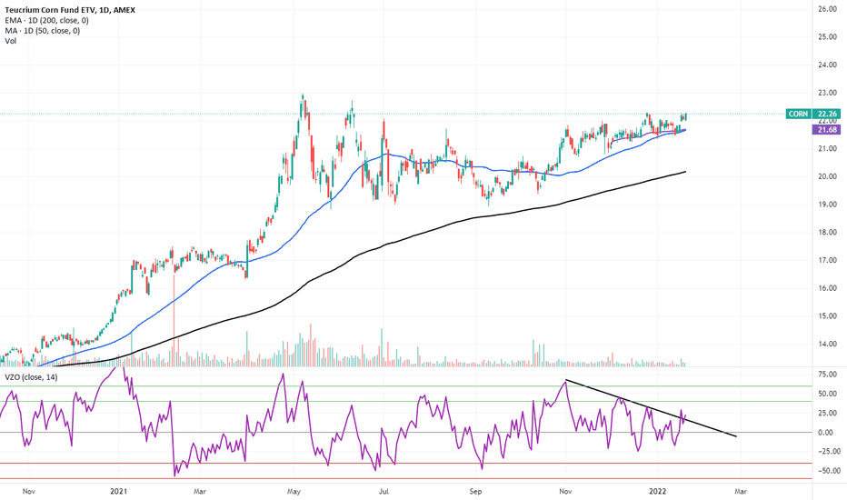Select the black descending VZO trendline
This screenshot has height=500, width=847.
coord(651,409)
